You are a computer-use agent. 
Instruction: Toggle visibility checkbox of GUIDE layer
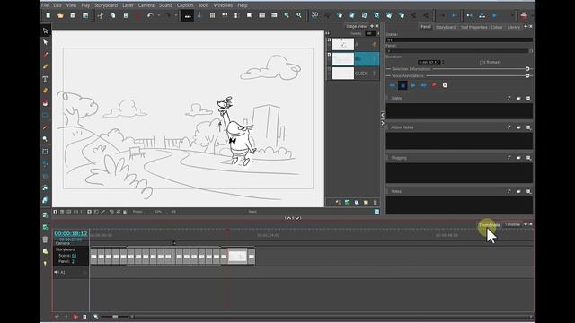click(x=329, y=70)
